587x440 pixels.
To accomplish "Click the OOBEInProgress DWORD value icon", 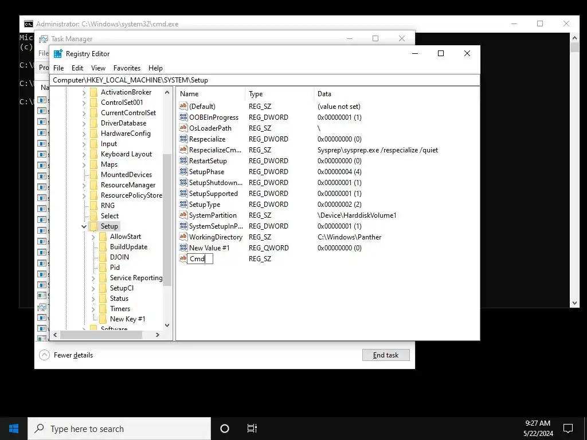I will pos(183,117).
